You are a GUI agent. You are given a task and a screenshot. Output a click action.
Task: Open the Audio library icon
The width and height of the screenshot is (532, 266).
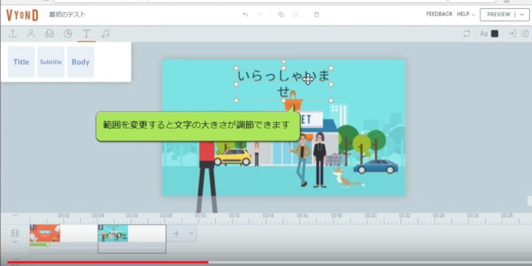pos(105,33)
